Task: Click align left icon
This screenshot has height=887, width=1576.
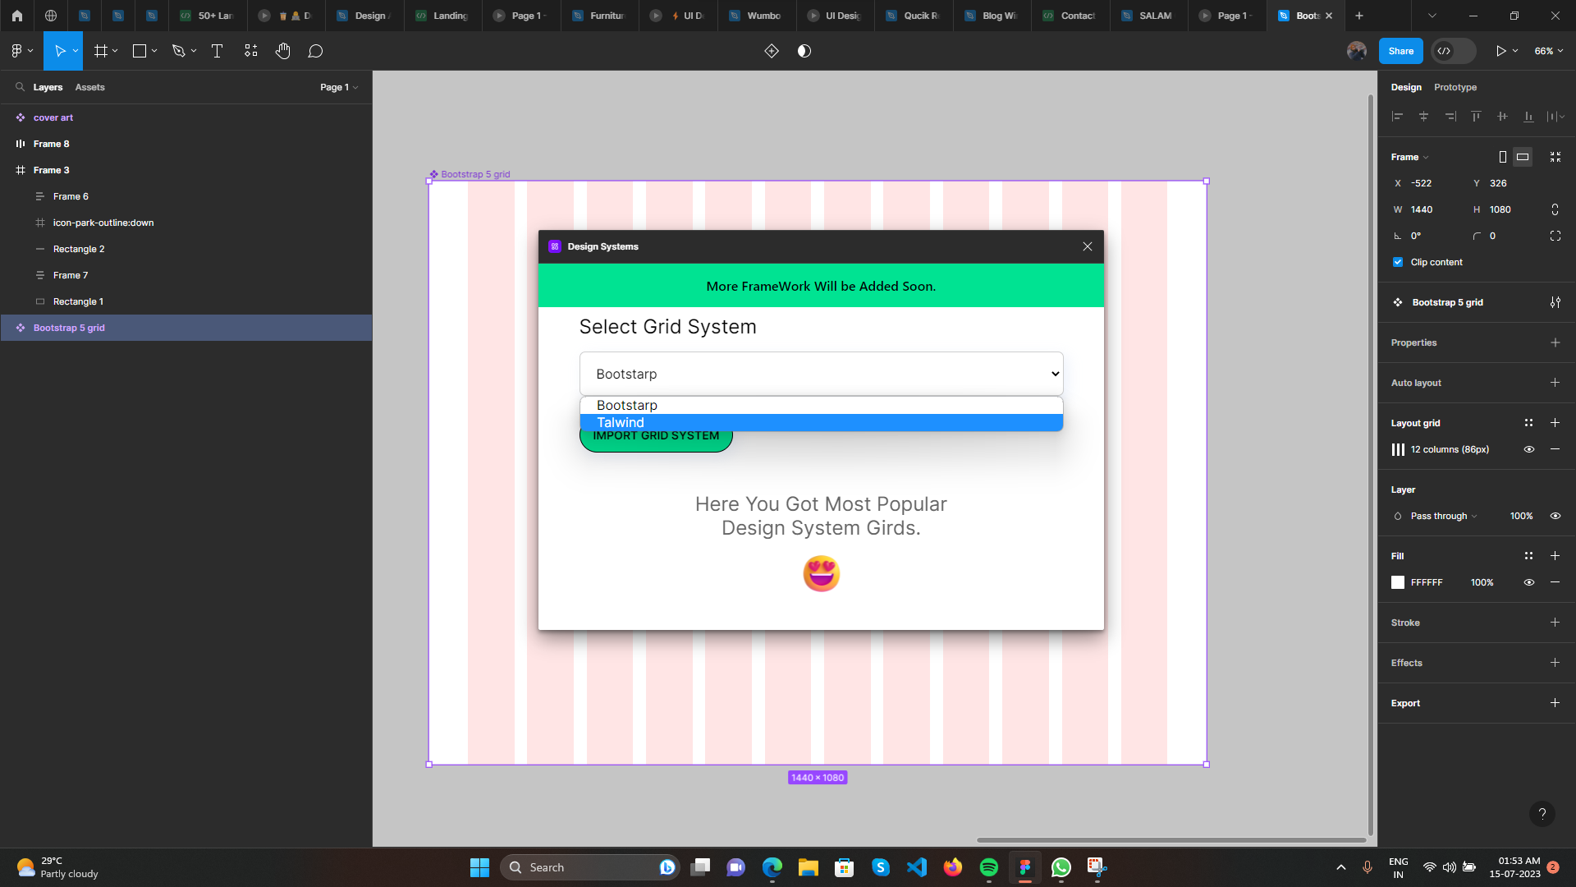Action: coord(1398,117)
